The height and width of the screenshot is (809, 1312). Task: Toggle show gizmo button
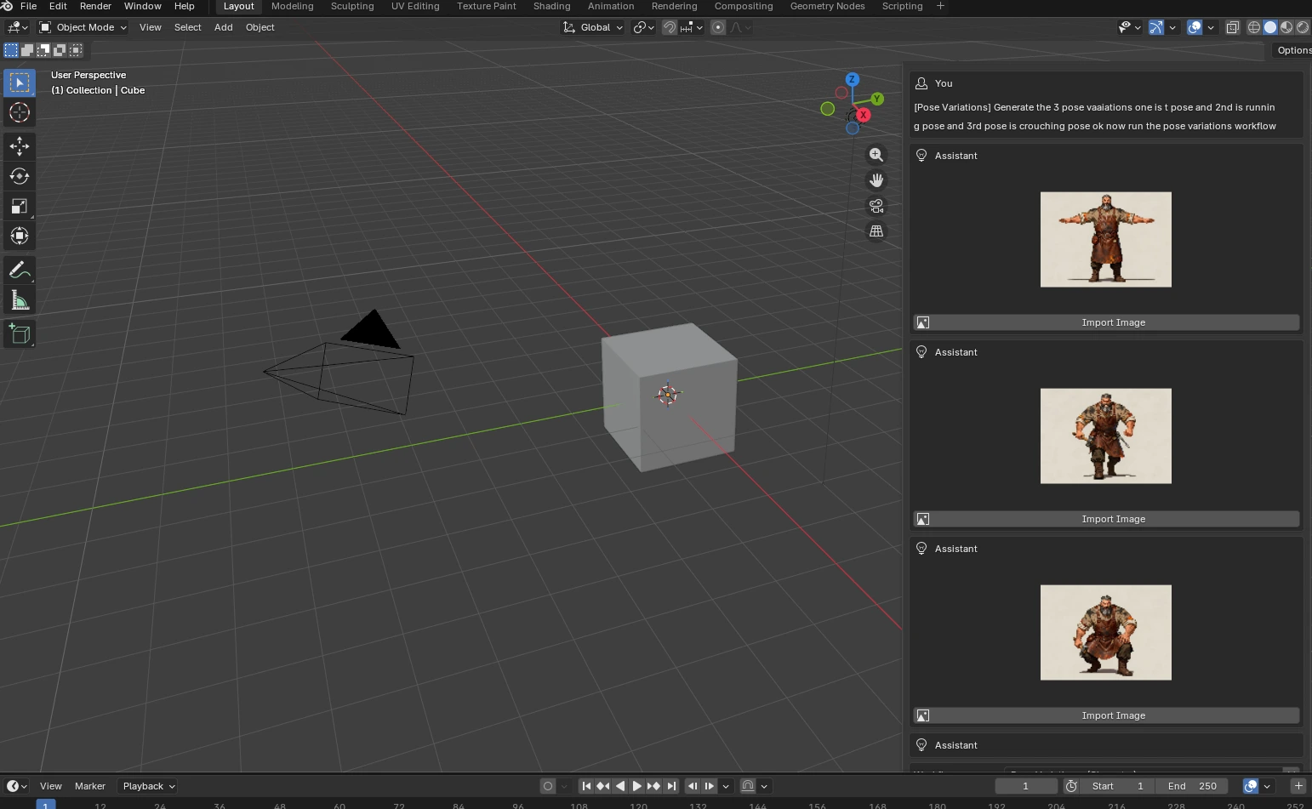click(x=1156, y=27)
